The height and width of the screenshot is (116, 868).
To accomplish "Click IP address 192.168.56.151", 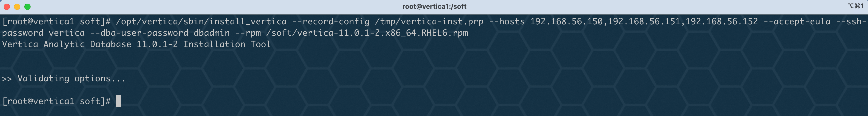I will [644, 21].
